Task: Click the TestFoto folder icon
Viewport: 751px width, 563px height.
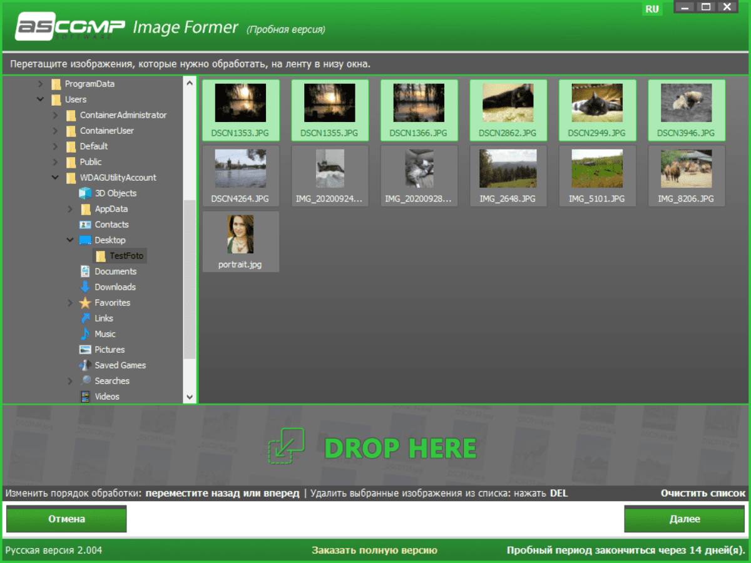Action: click(101, 256)
